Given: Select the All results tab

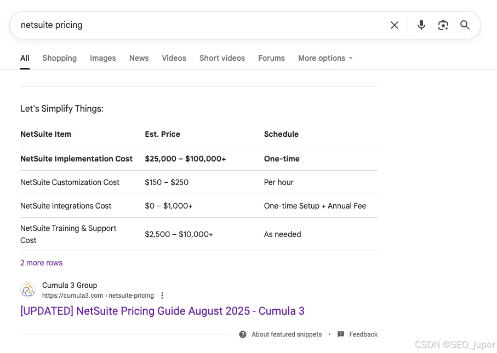Looking at the screenshot, I should (x=25, y=58).
